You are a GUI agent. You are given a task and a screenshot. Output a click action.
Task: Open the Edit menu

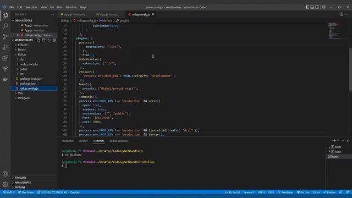pyautogui.click(x=20, y=7)
